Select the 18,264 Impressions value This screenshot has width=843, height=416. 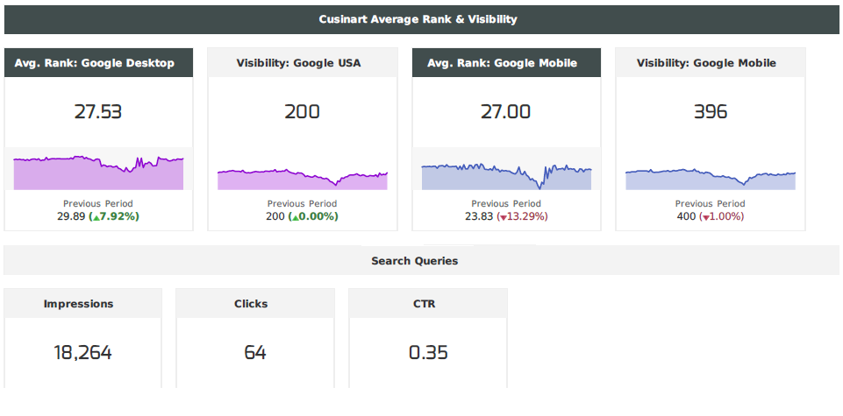82,353
